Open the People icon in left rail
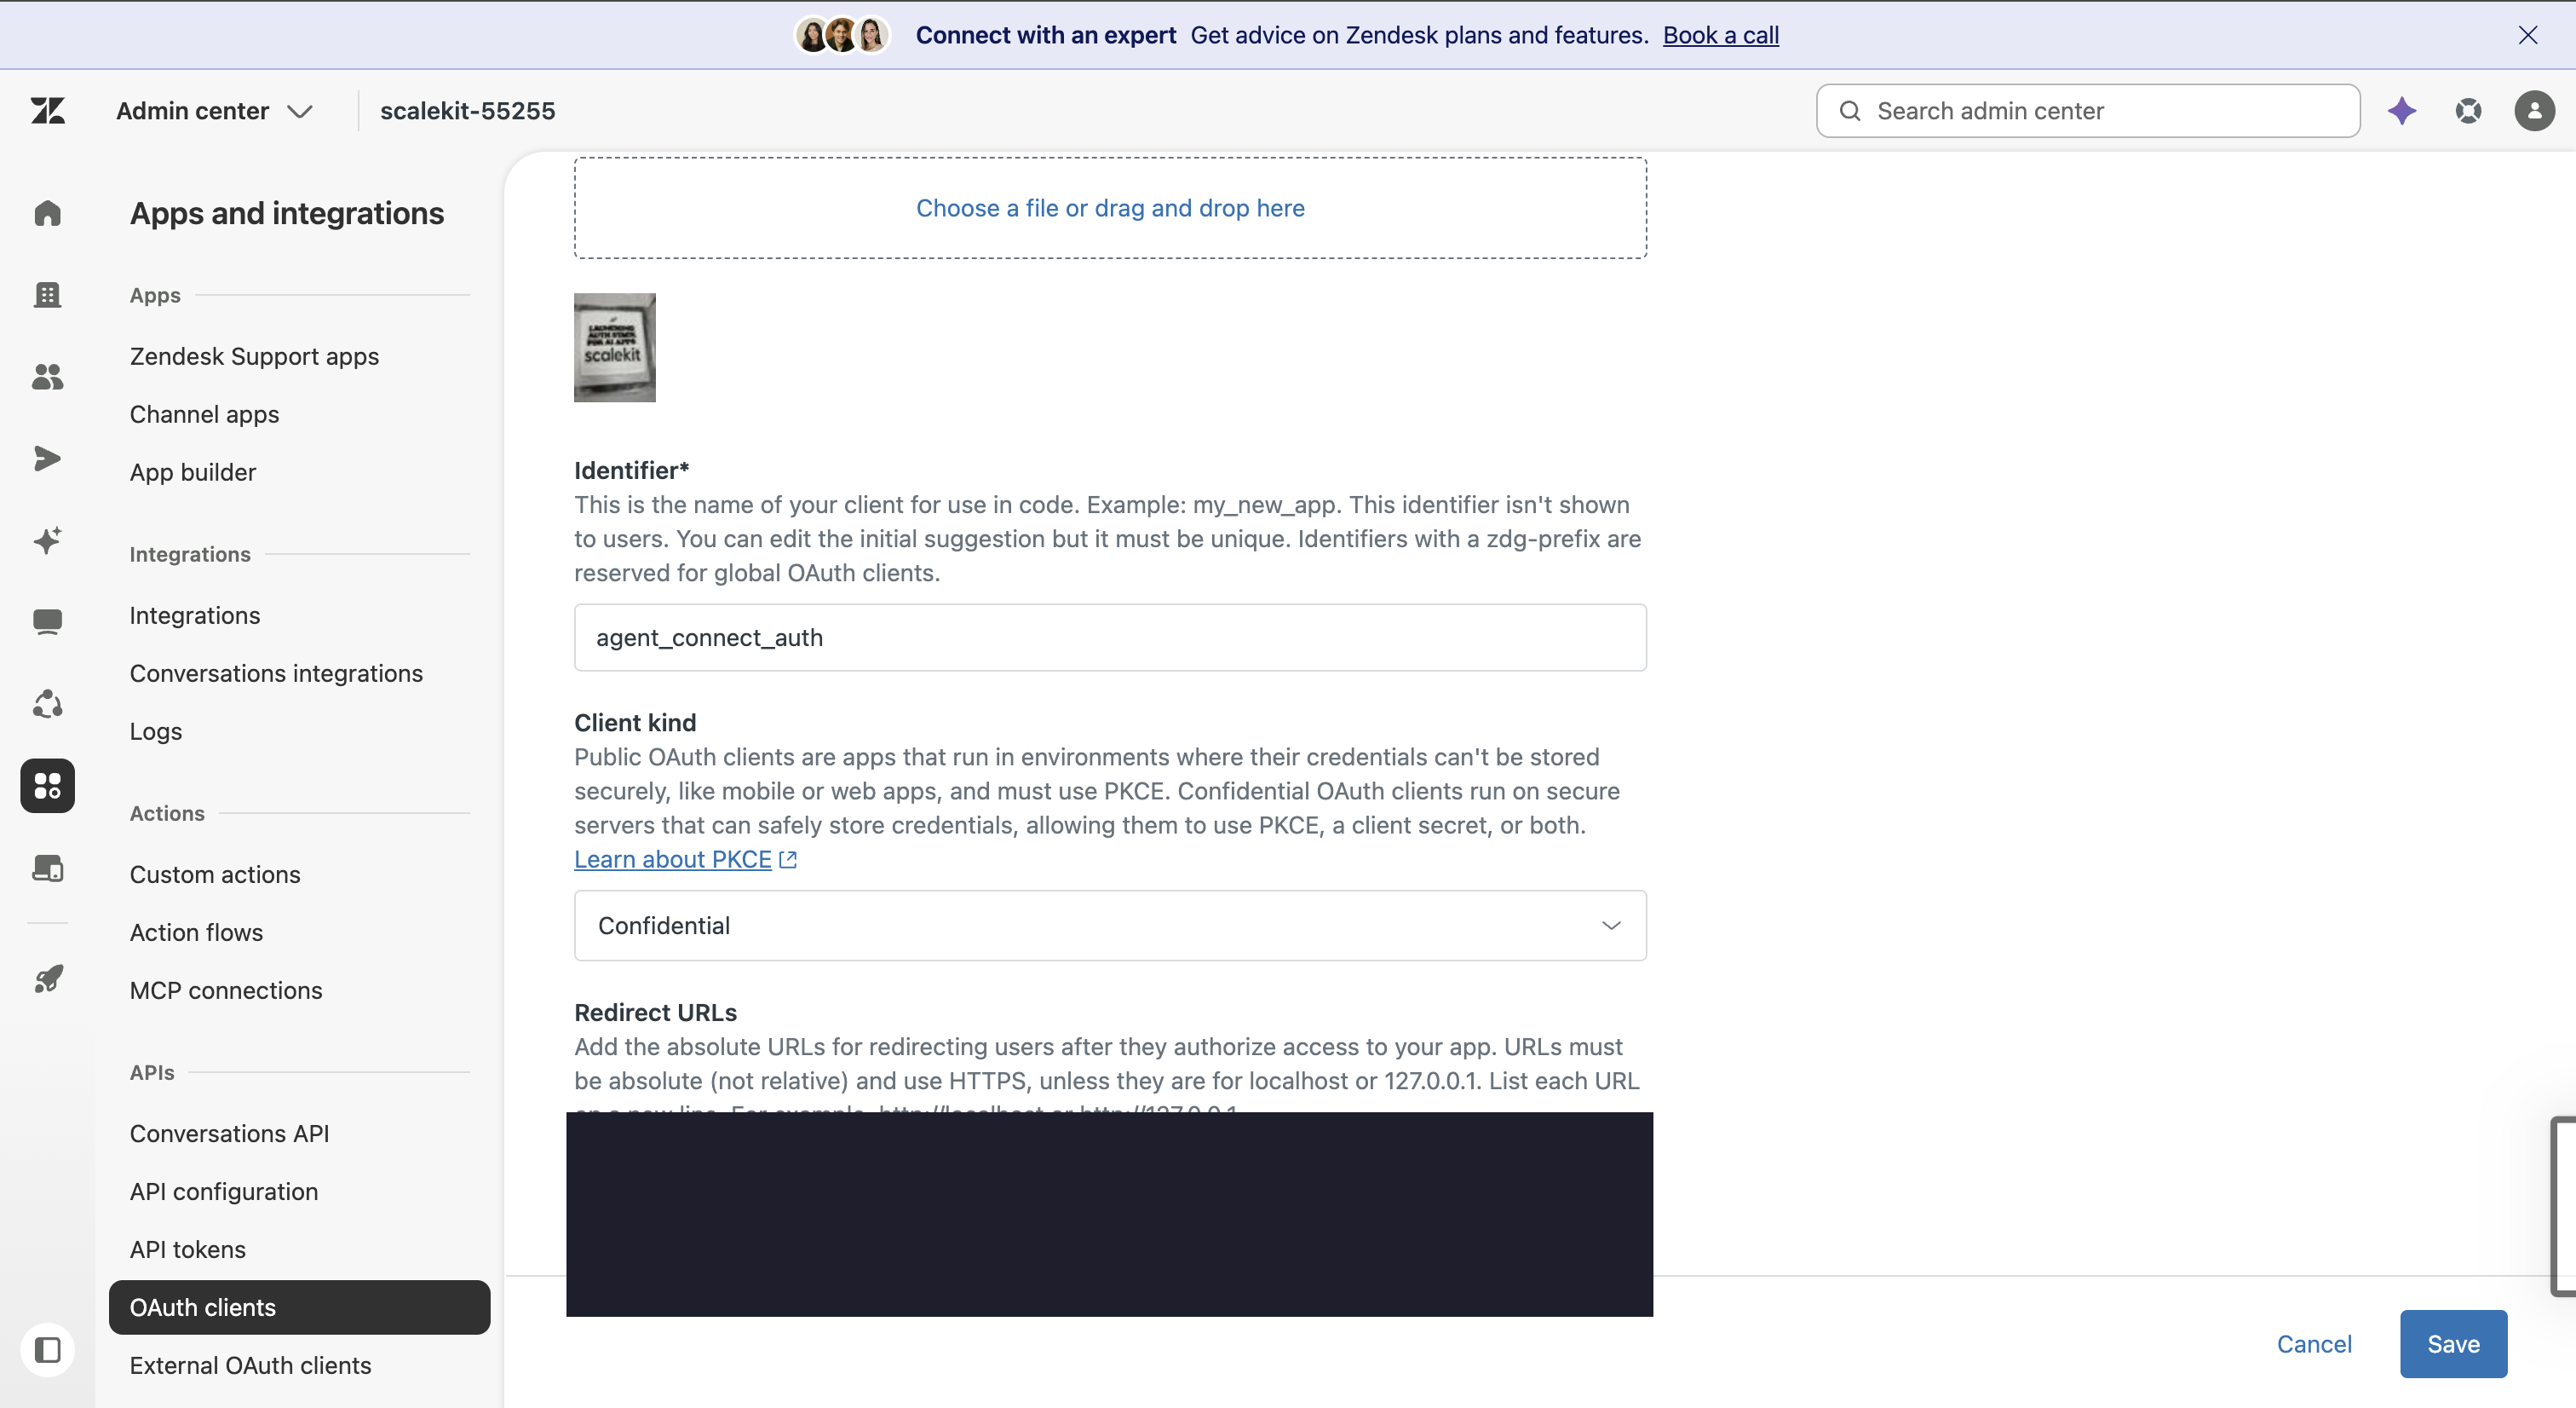This screenshot has width=2576, height=1408. tap(47, 376)
